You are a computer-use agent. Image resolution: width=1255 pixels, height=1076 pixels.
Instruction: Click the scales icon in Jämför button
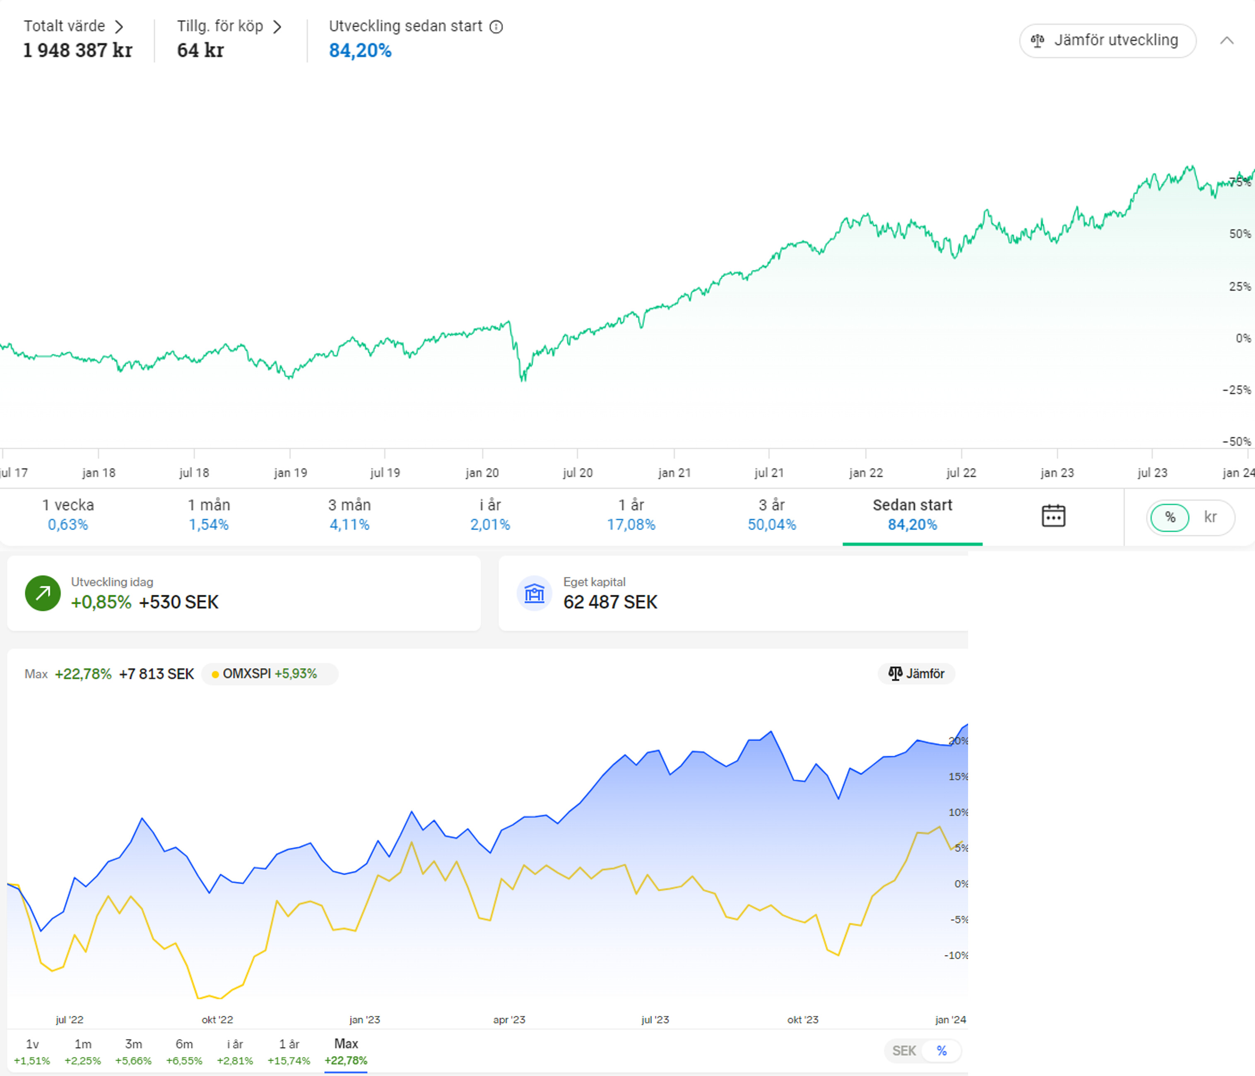click(895, 673)
